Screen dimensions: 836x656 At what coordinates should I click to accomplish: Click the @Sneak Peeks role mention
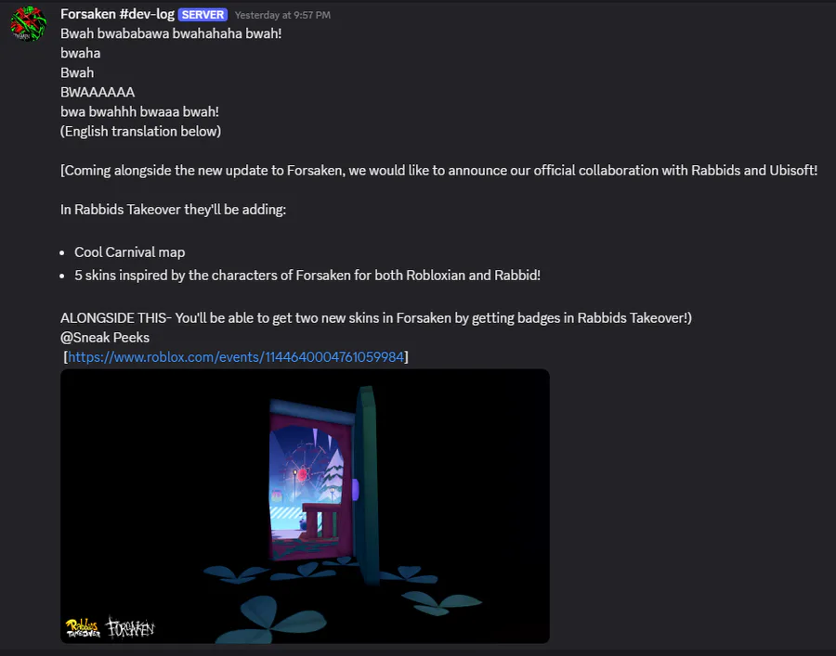[x=105, y=338]
